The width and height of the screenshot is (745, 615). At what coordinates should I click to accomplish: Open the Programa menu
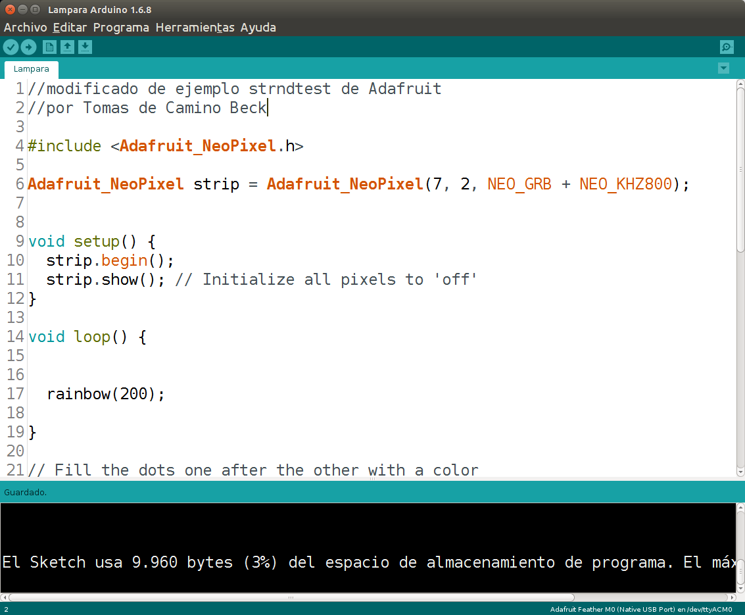[x=121, y=28]
